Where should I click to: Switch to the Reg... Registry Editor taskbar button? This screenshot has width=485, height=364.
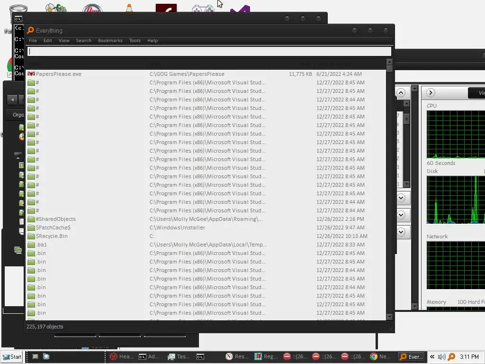(x=266, y=356)
